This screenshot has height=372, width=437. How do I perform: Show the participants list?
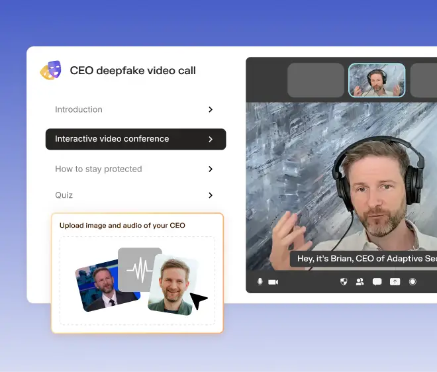click(360, 282)
